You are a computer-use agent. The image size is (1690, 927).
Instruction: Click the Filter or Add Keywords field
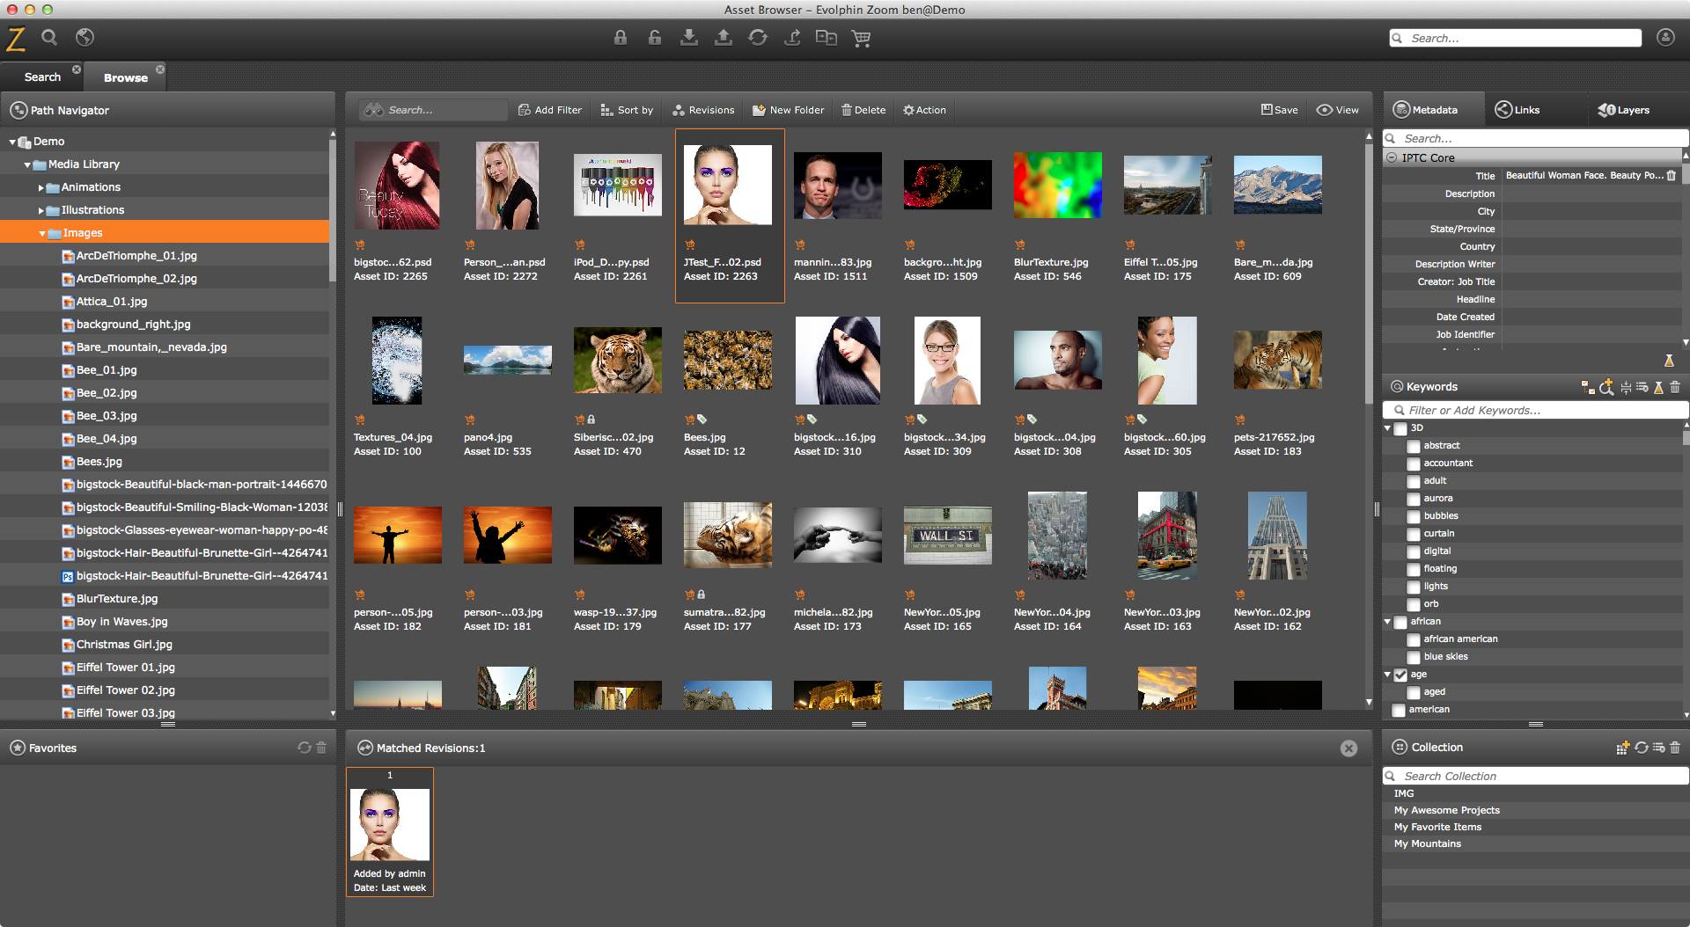click(1536, 411)
